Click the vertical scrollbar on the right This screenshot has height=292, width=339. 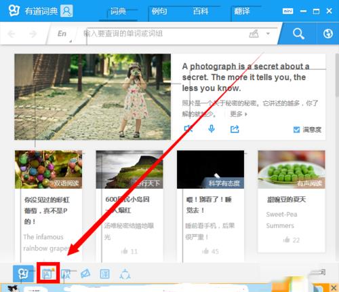[x=337, y=75]
